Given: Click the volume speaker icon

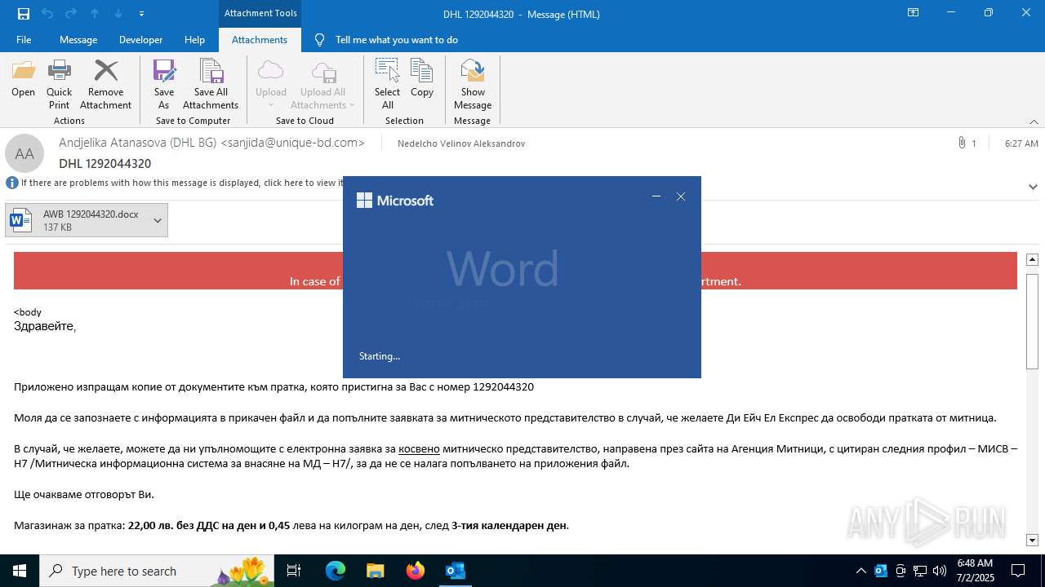Looking at the screenshot, I should point(940,571).
